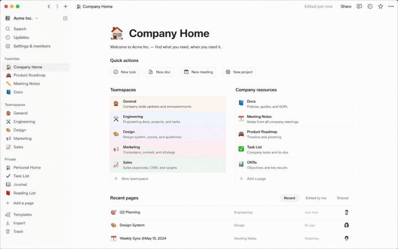The width and height of the screenshot is (398, 249).
Task: Open the three-dot more options menu
Action: [x=391, y=6]
